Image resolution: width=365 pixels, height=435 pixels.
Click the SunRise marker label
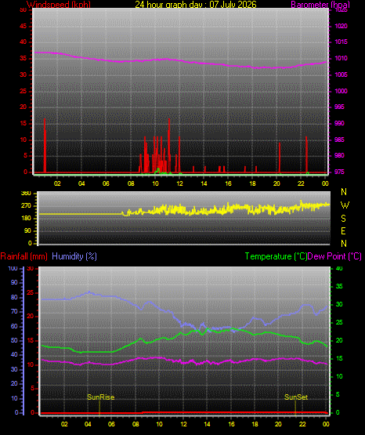click(100, 397)
